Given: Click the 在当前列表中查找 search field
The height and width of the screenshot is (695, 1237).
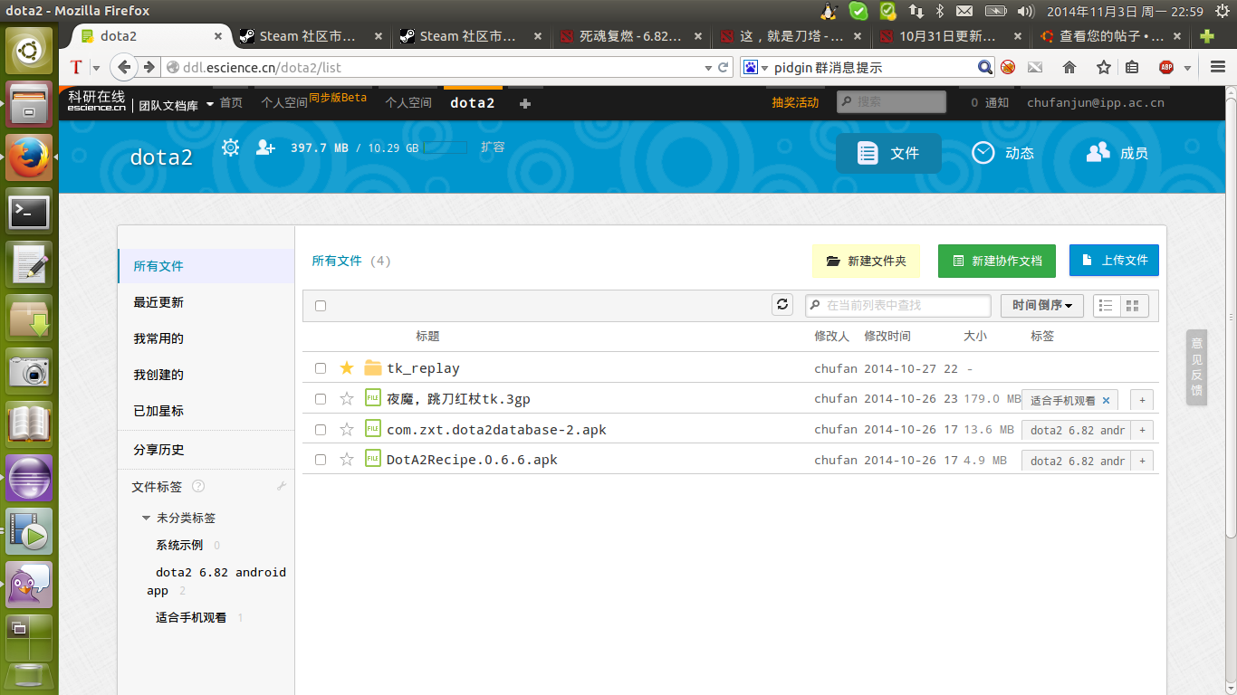Looking at the screenshot, I should tap(898, 306).
